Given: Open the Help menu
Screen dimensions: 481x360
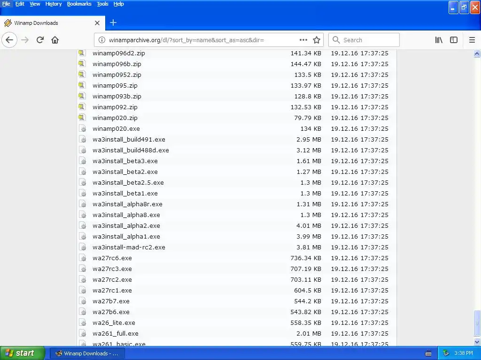Looking at the screenshot, I should click(x=118, y=4).
